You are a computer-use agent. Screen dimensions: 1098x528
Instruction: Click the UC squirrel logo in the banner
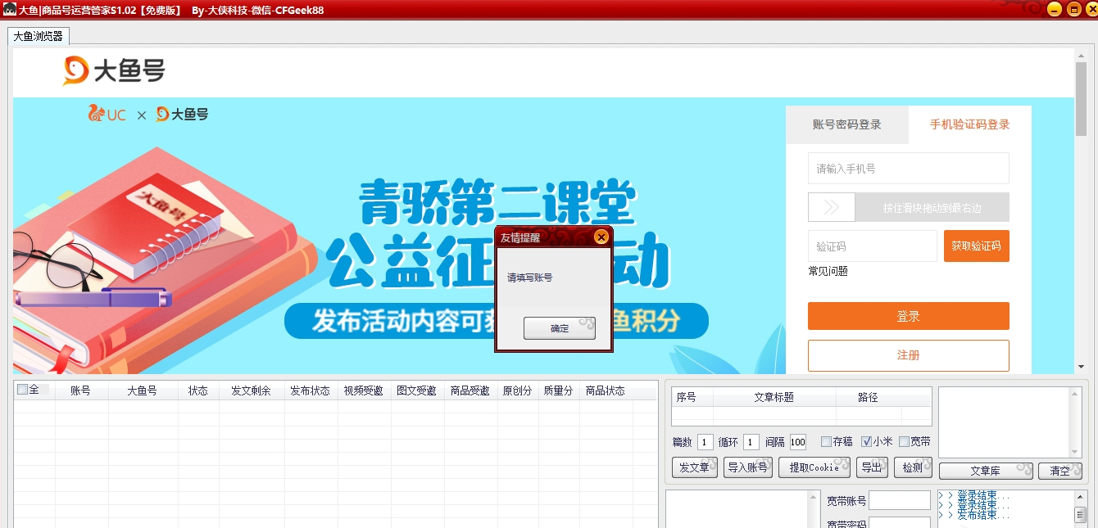[x=98, y=114]
